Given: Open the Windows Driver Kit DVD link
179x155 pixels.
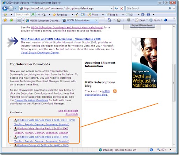Looking at the screenshot, I should point(43,145).
